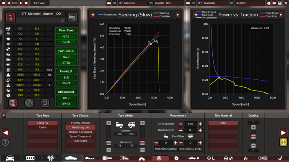Select Steel rim material
289x162 pixels.
point(223,123)
